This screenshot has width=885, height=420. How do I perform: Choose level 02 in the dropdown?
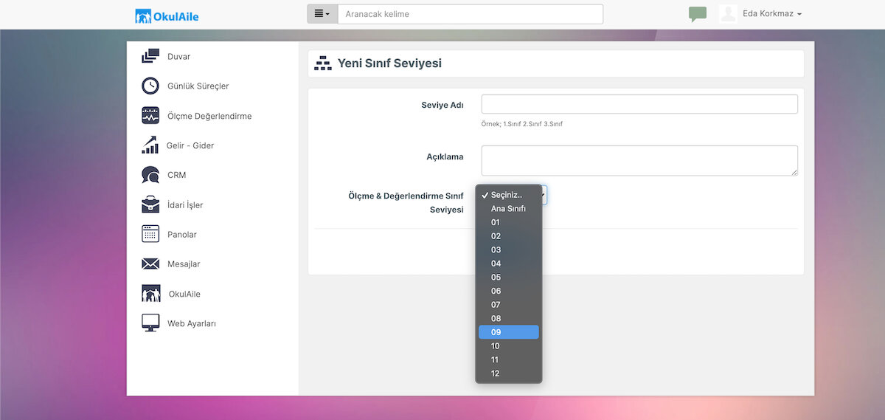(x=509, y=236)
